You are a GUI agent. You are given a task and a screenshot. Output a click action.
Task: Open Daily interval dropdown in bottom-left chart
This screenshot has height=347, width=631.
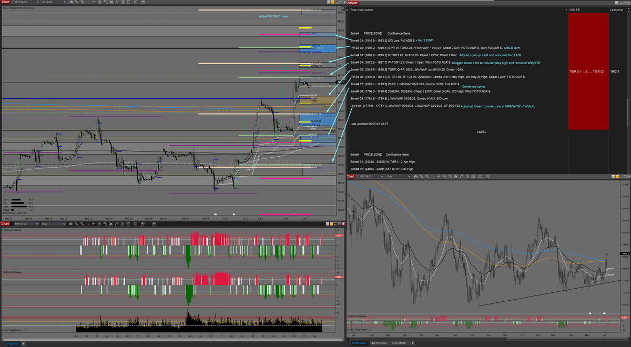click(54, 224)
